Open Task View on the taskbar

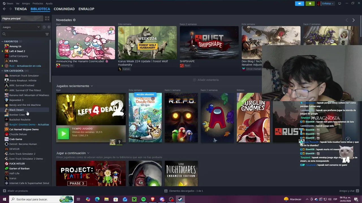78,199
